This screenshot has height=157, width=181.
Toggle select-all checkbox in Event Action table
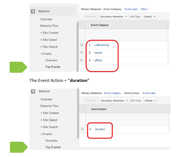82,109
